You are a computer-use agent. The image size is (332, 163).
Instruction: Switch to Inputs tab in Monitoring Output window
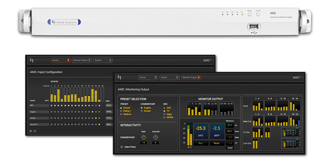click(170, 77)
